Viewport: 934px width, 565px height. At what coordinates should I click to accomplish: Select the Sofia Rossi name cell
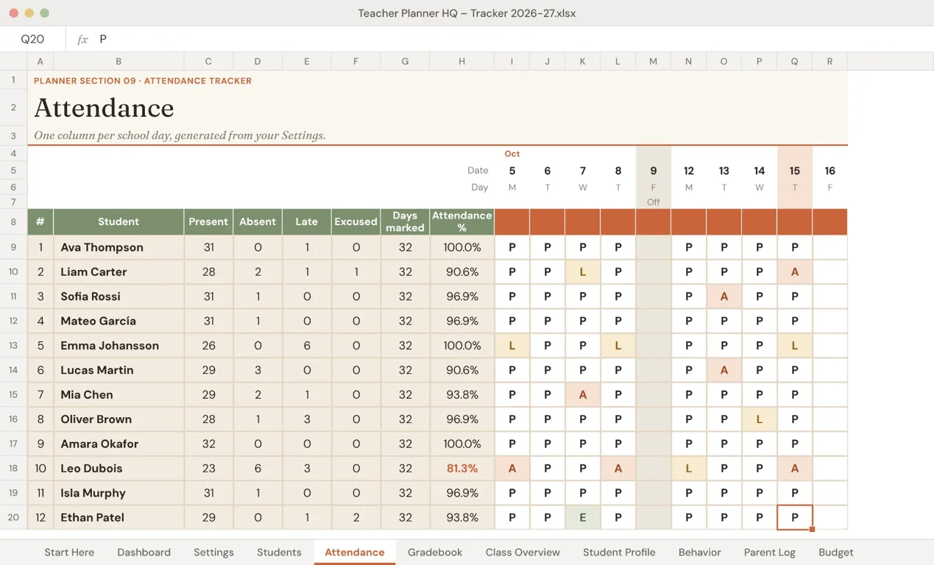118,296
